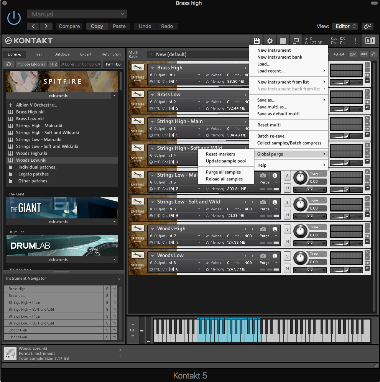
Task: Click Compare button
Action: click(x=69, y=26)
